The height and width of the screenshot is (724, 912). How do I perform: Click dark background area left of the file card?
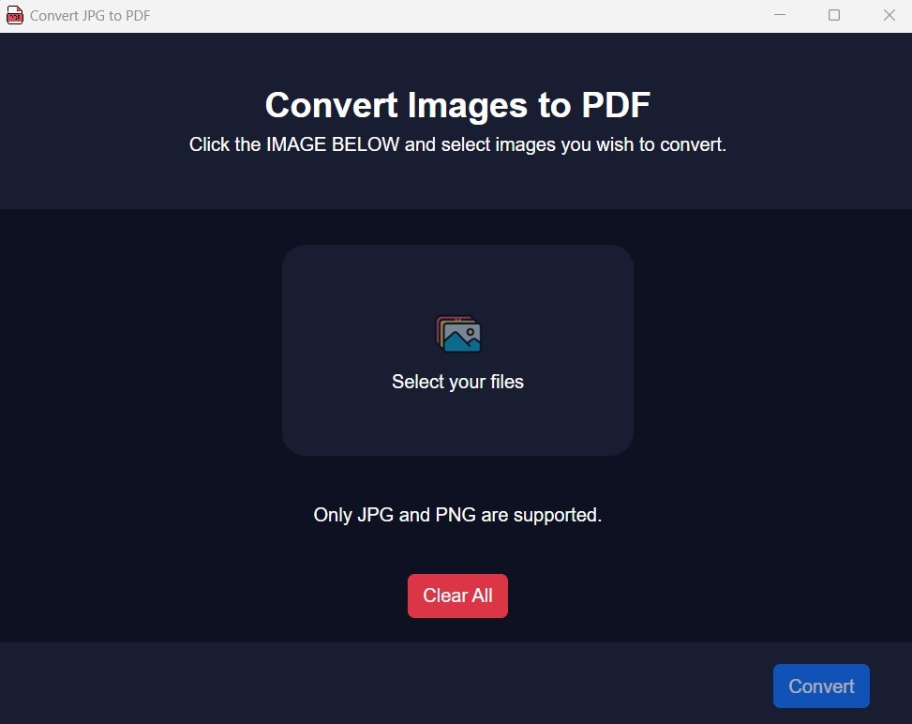(x=141, y=349)
